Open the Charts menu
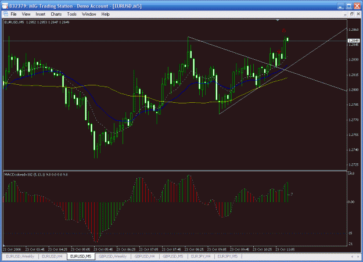Screen dimensions: 363x262 point(56,14)
